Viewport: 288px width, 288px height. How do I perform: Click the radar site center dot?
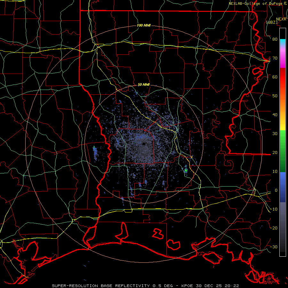[144, 144]
